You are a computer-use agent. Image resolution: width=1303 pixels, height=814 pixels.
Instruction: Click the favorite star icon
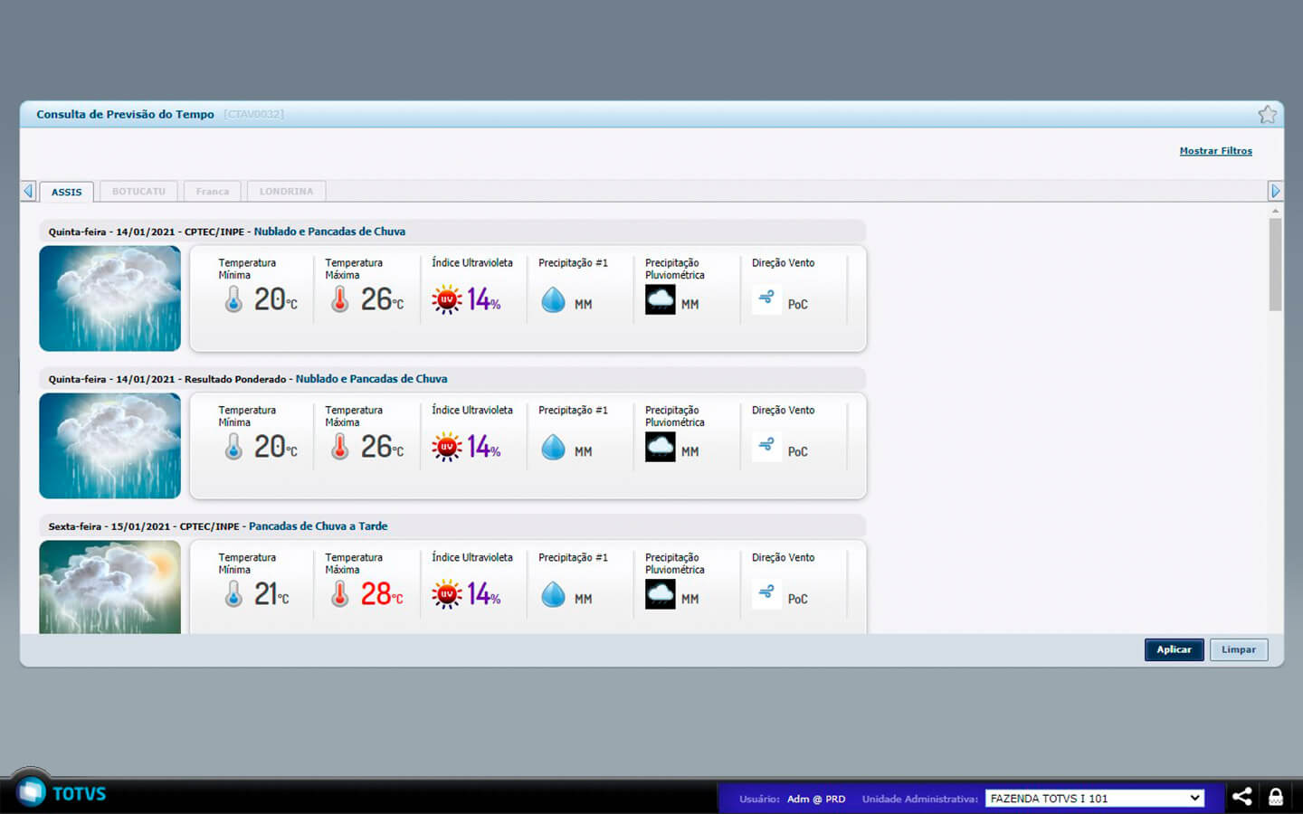tap(1267, 115)
